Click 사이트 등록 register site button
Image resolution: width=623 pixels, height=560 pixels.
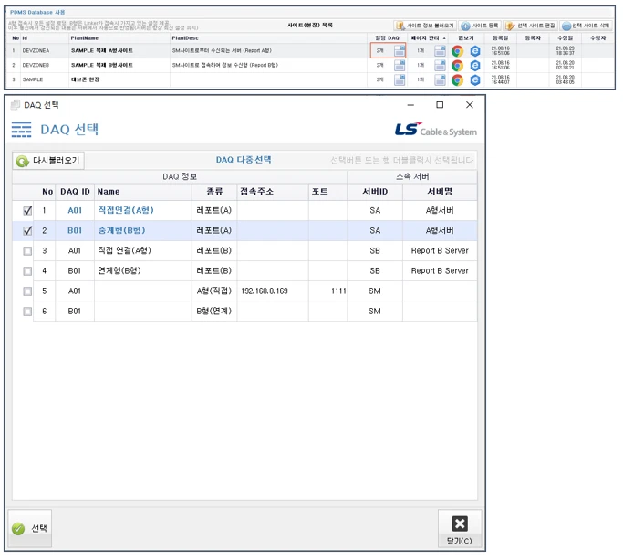[x=480, y=26]
